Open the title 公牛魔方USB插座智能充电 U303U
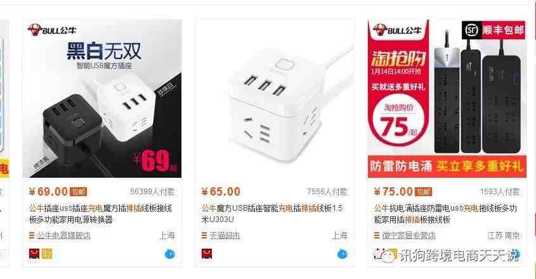536x279 pixels. coord(272,213)
